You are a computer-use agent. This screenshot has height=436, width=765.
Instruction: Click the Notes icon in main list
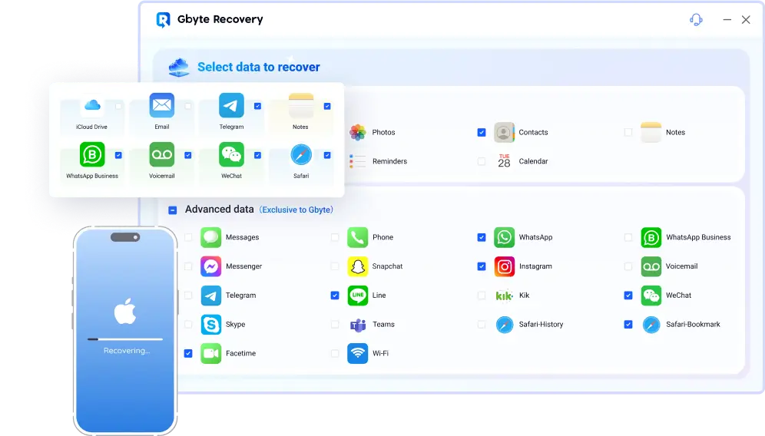[x=651, y=132]
